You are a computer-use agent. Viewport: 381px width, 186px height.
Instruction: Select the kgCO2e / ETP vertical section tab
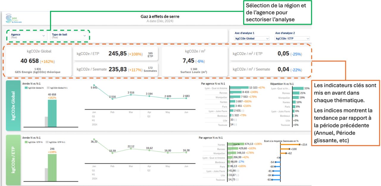[13, 160]
